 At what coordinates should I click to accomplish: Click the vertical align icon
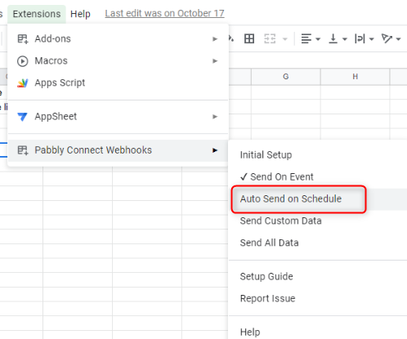pyautogui.click(x=333, y=38)
